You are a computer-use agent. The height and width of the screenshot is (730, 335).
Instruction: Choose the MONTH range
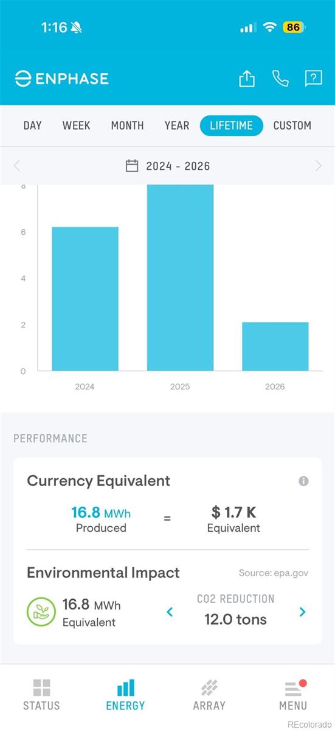[127, 125]
